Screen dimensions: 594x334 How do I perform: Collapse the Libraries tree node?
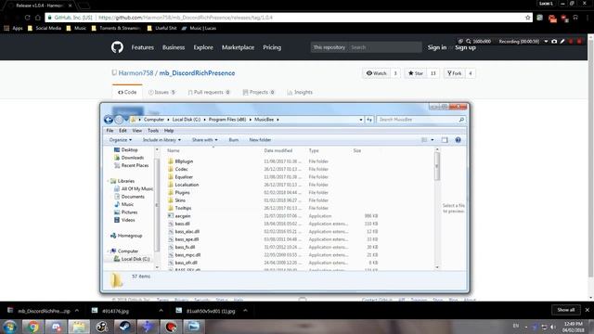click(108, 181)
